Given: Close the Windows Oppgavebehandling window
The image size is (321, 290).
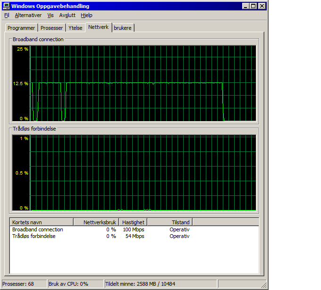Looking at the screenshot, I should click(x=262, y=6).
